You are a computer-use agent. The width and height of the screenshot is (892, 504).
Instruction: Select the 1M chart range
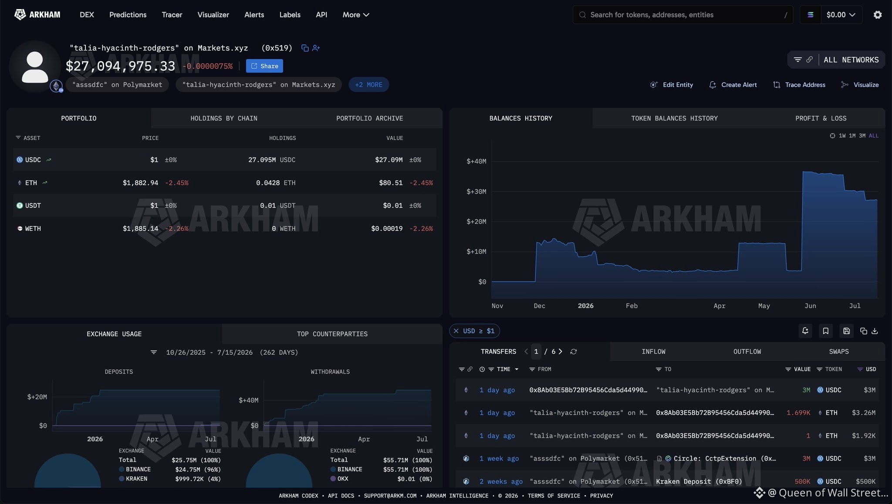click(x=852, y=136)
